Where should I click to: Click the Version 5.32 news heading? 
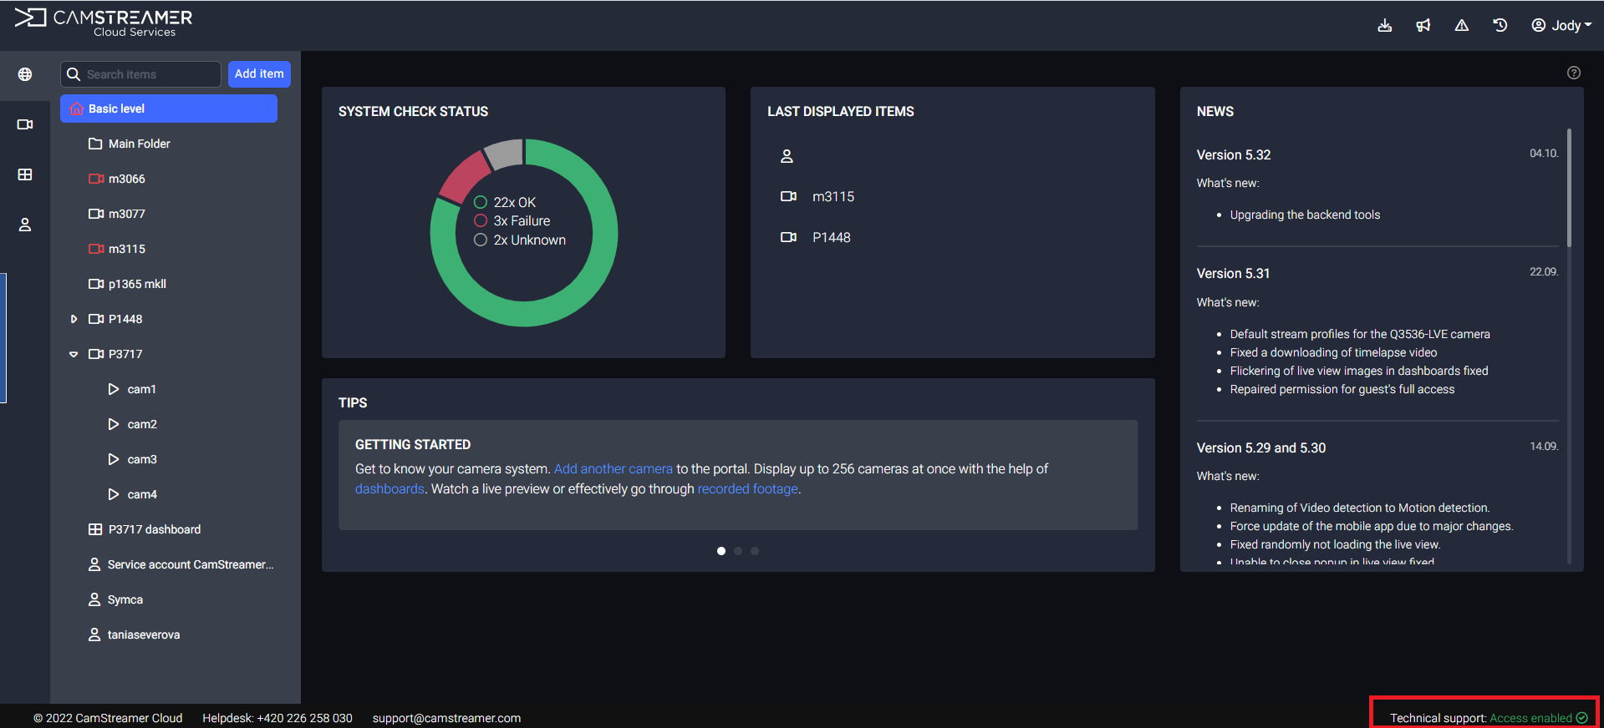click(1234, 155)
